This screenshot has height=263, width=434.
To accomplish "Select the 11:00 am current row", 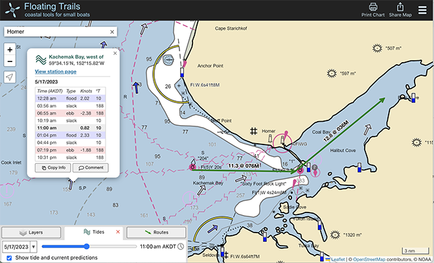I will tap(71, 128).
